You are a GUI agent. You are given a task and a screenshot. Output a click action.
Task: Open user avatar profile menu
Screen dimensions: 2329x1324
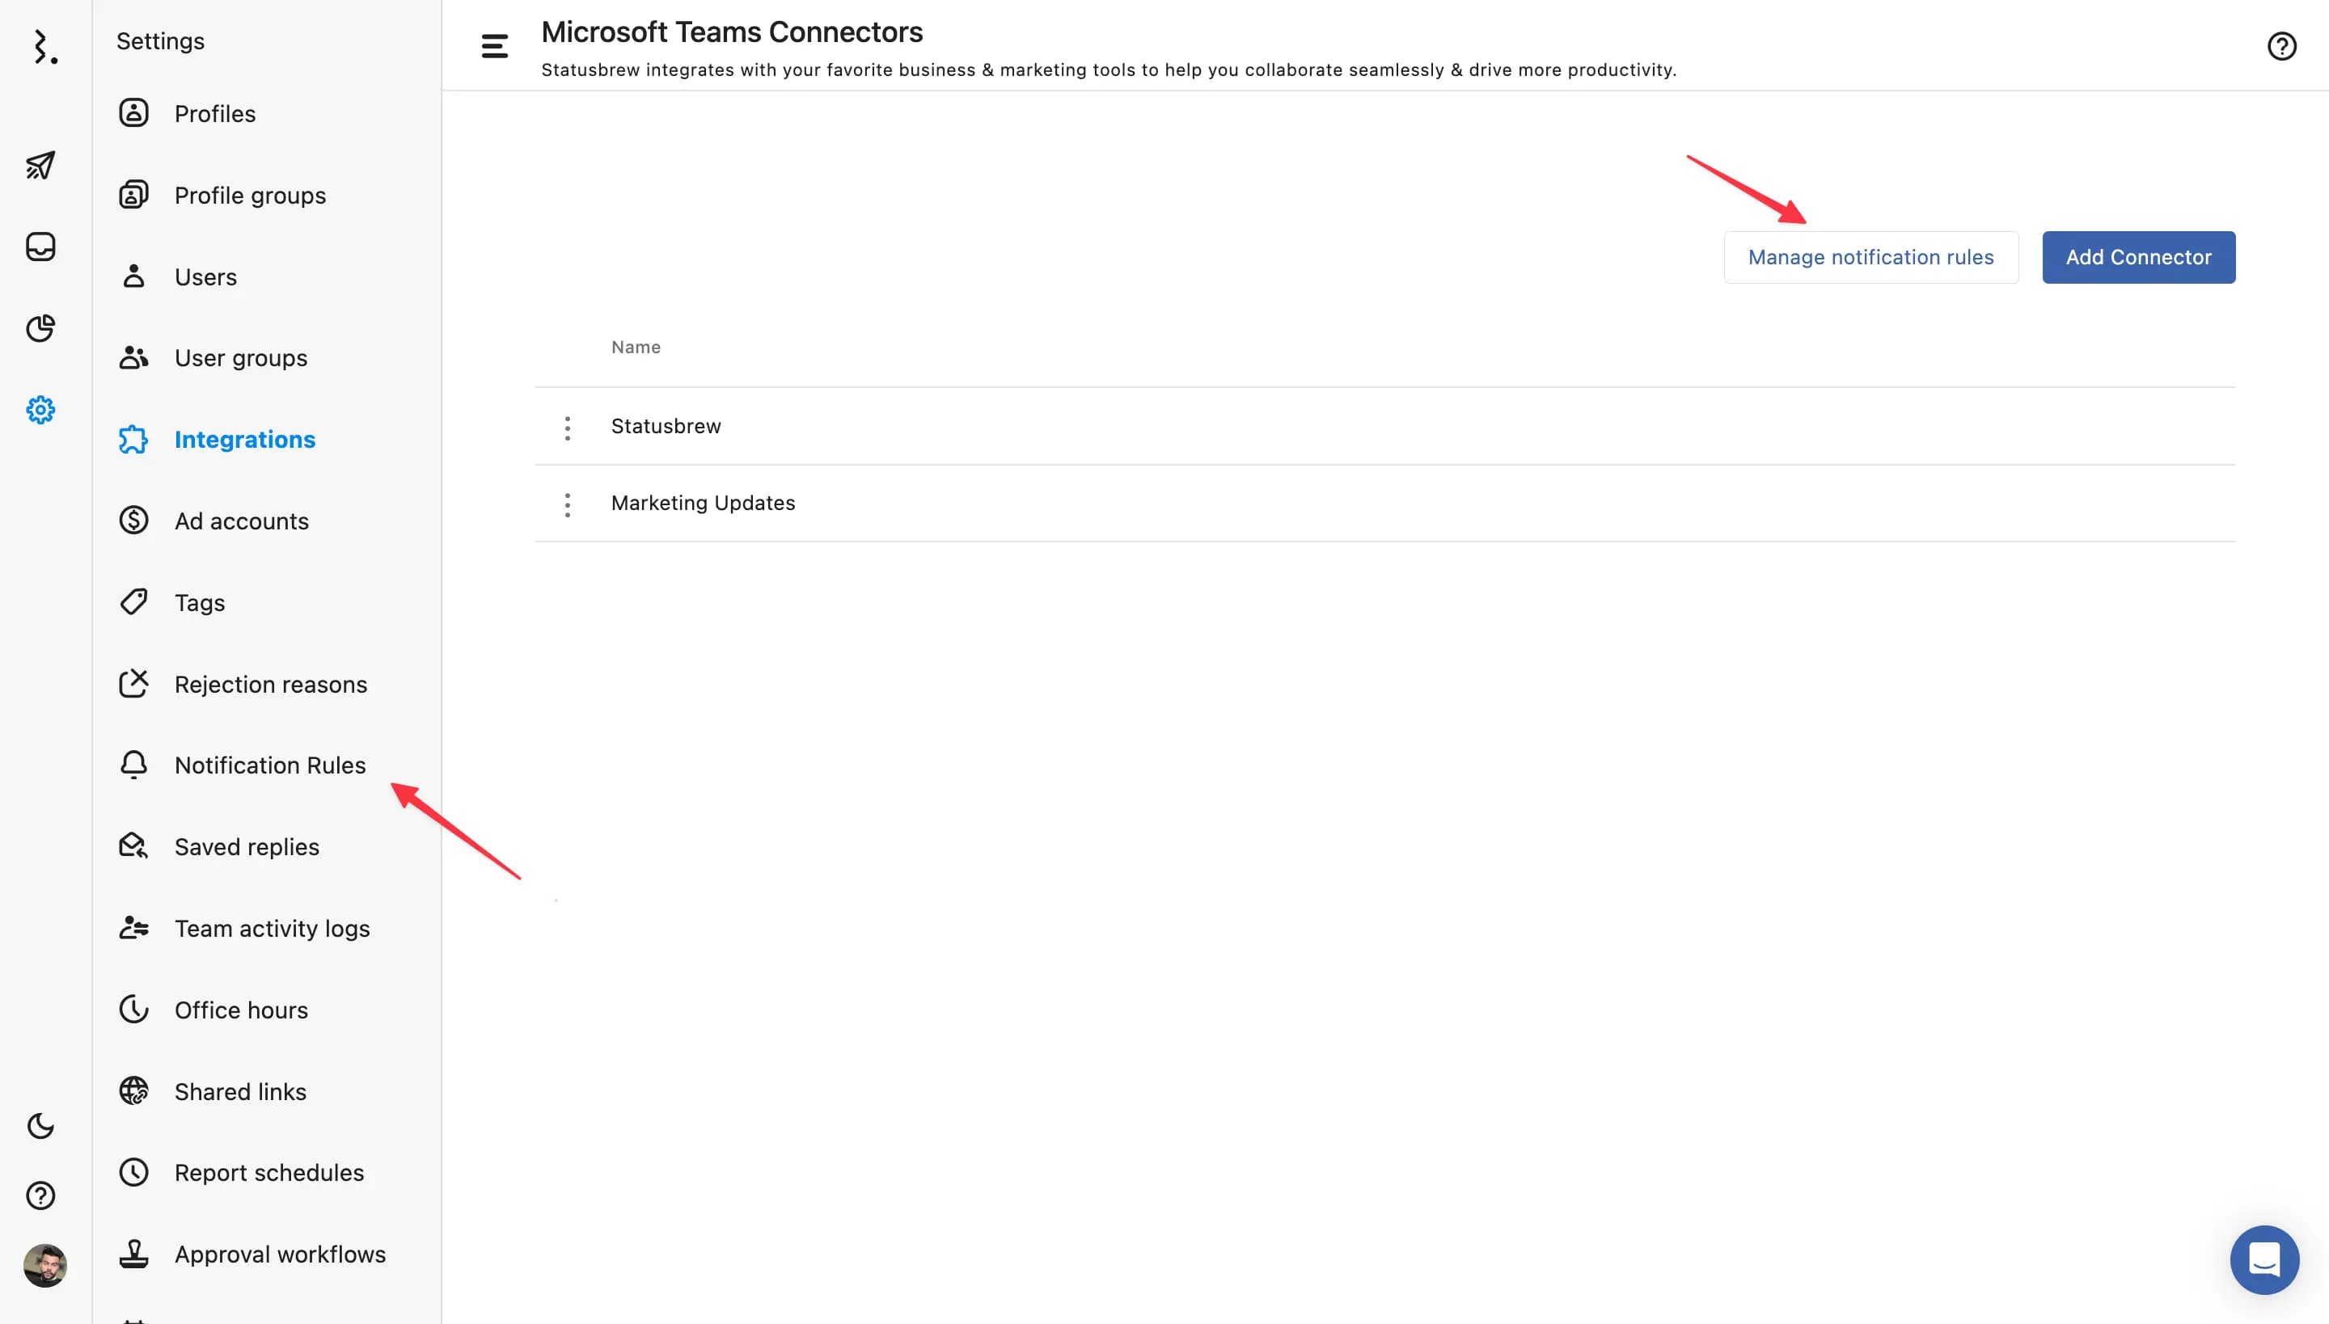pyautogui.click(x=44, y=1265)
